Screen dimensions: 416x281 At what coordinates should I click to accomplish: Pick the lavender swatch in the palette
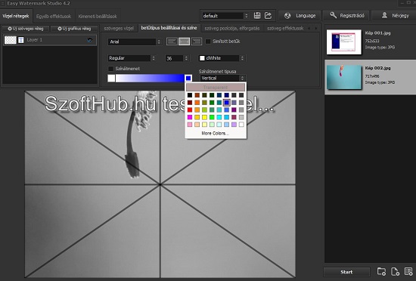click(x=234, y=124)
